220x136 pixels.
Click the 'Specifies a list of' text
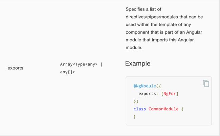pos(144,9)
